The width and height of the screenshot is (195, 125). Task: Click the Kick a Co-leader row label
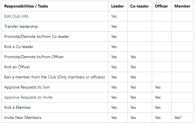[x=19, y=47]
